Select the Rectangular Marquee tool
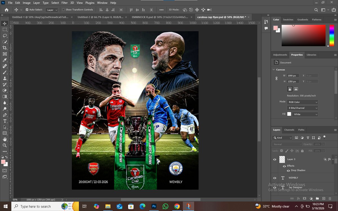Viewport: 338px width, 211px height. [x=5, y=30]
